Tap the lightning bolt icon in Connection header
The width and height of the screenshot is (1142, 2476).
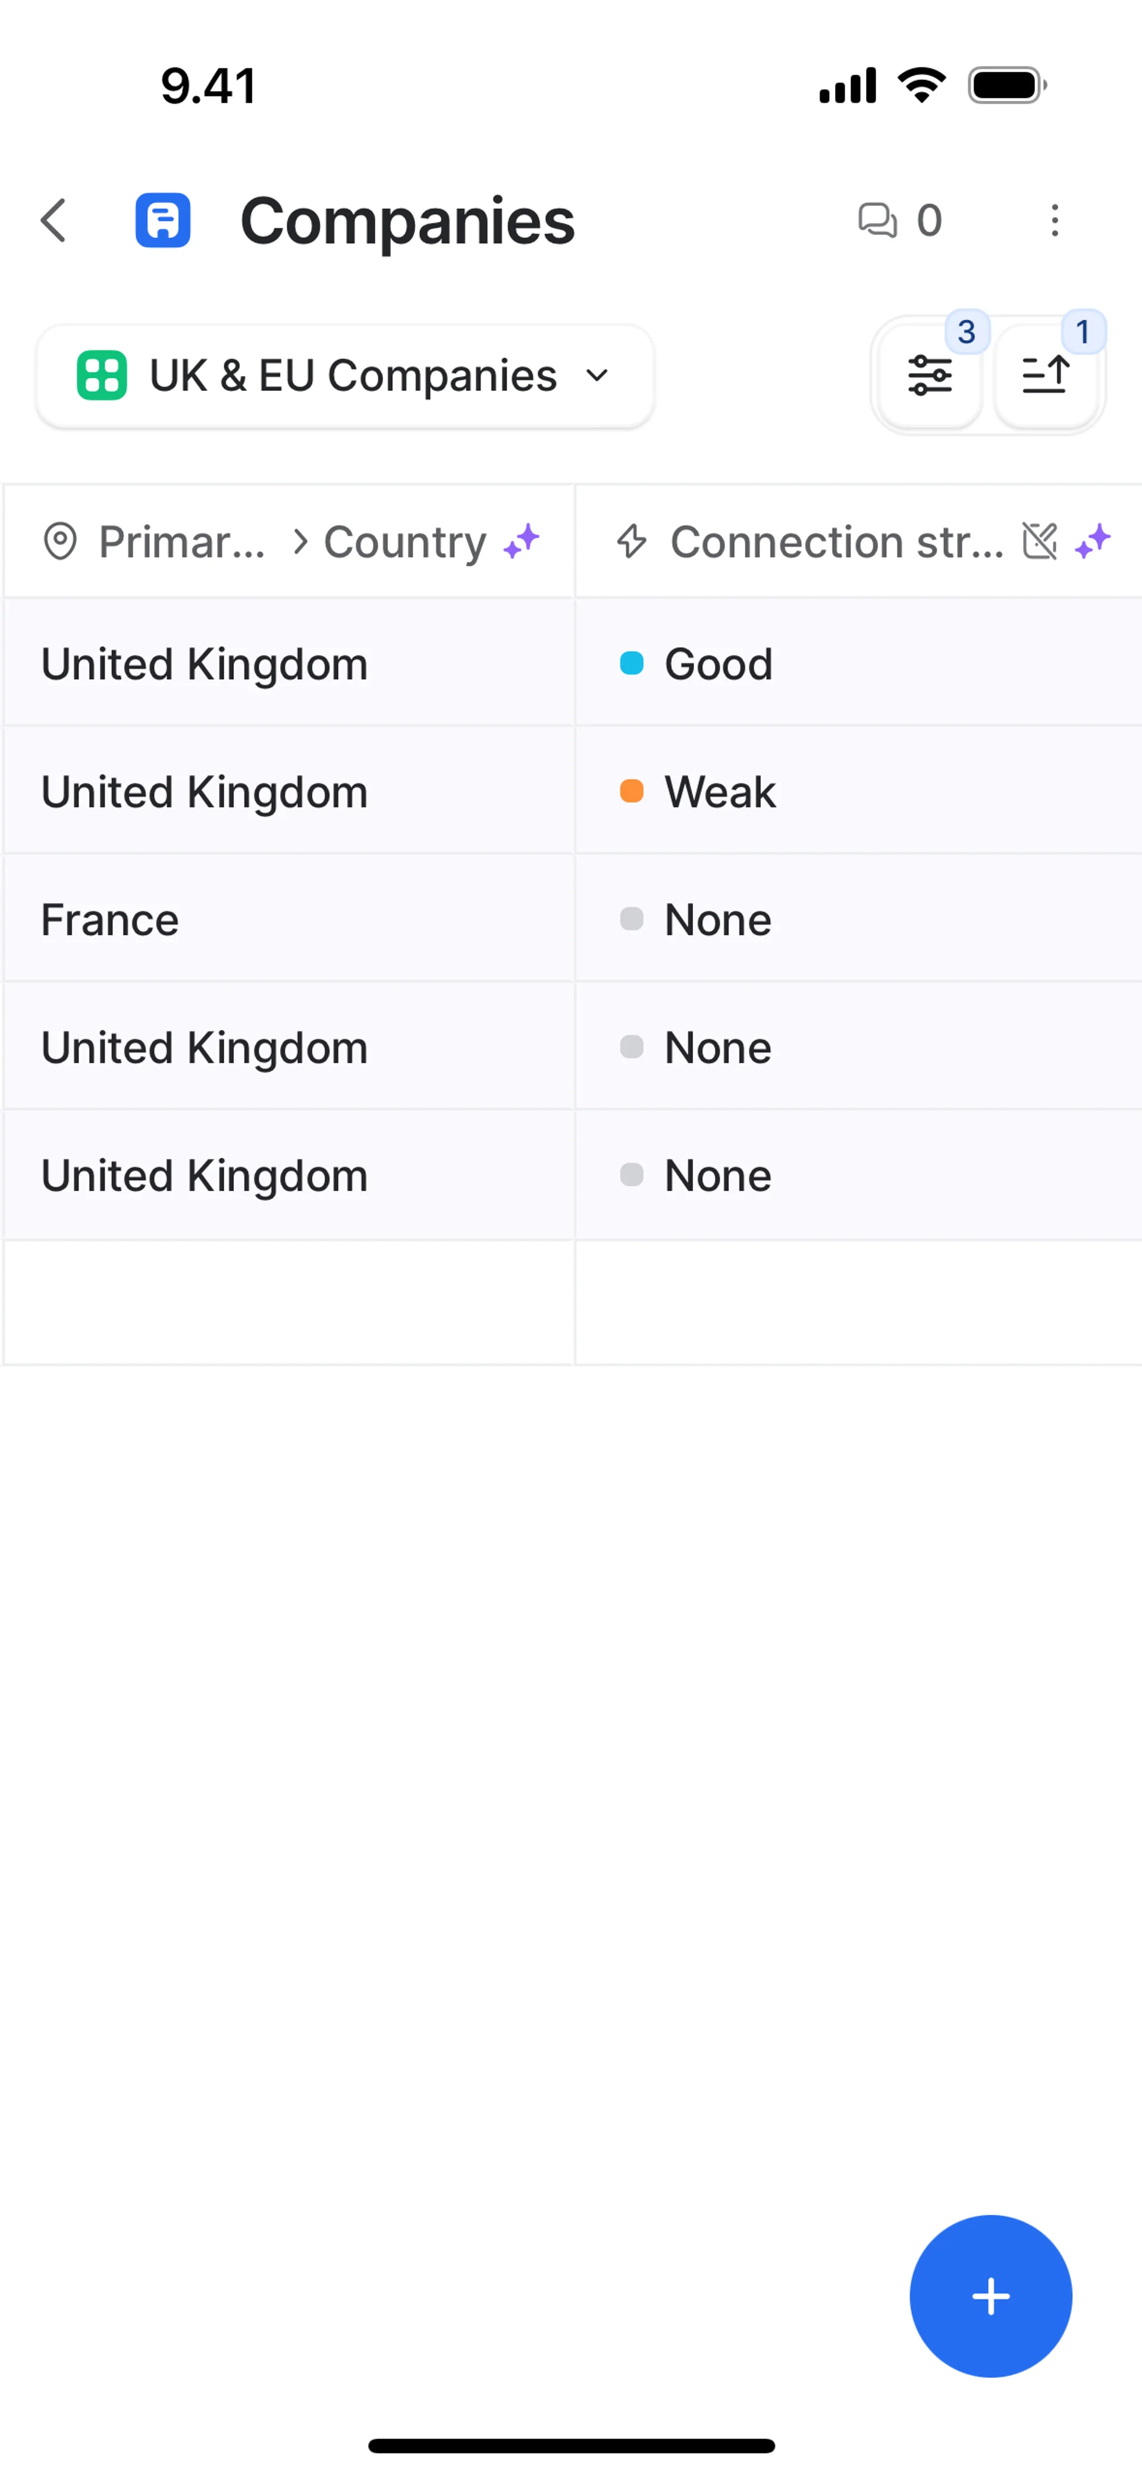(x=632, y=541)
